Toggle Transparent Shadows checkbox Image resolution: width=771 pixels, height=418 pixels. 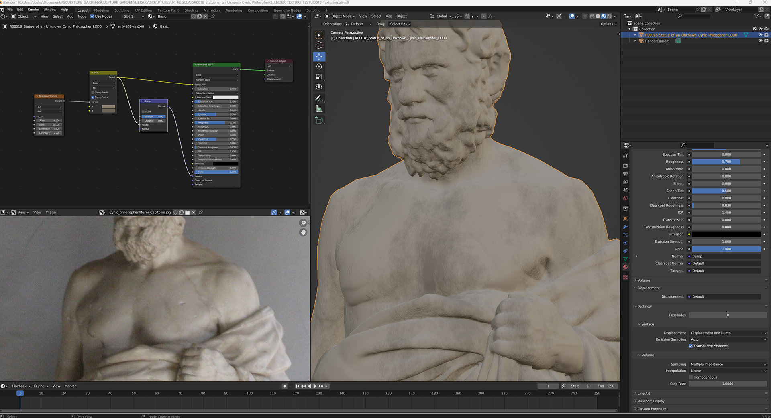coord(691,346)
